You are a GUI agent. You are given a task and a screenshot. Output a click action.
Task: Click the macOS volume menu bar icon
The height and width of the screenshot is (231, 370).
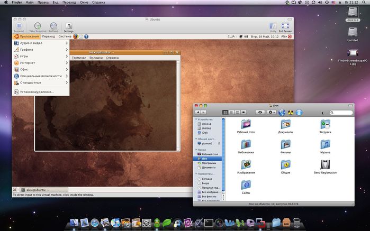320,2
